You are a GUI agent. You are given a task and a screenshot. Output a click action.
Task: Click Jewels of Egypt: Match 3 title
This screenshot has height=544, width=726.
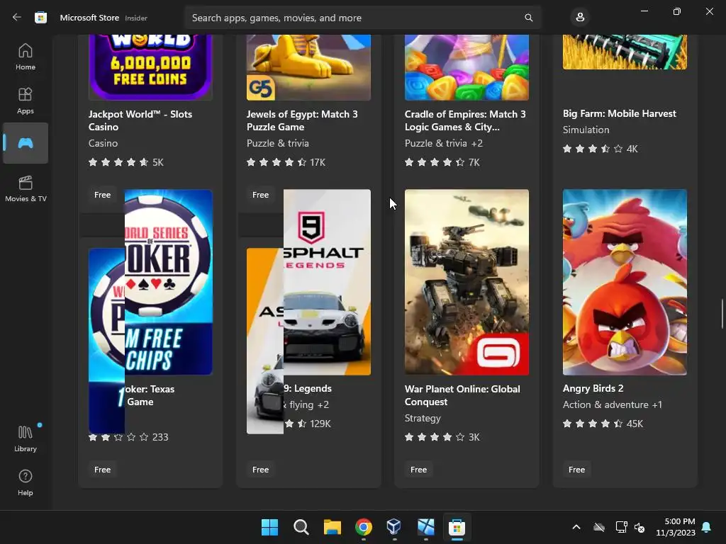pyautogui.click(x=302, y=120)
